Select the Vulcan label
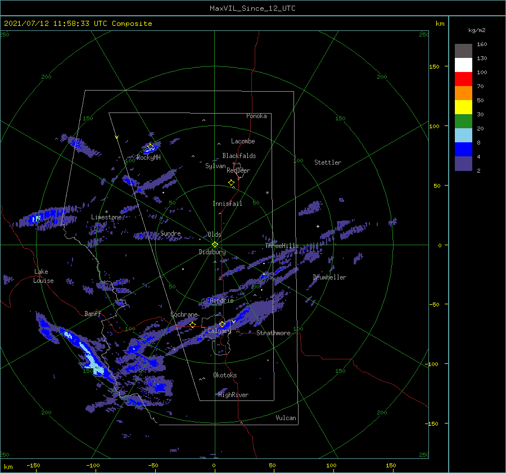Image resolution: width=506 pixels, height=473 pixels. tap(286, 418)
